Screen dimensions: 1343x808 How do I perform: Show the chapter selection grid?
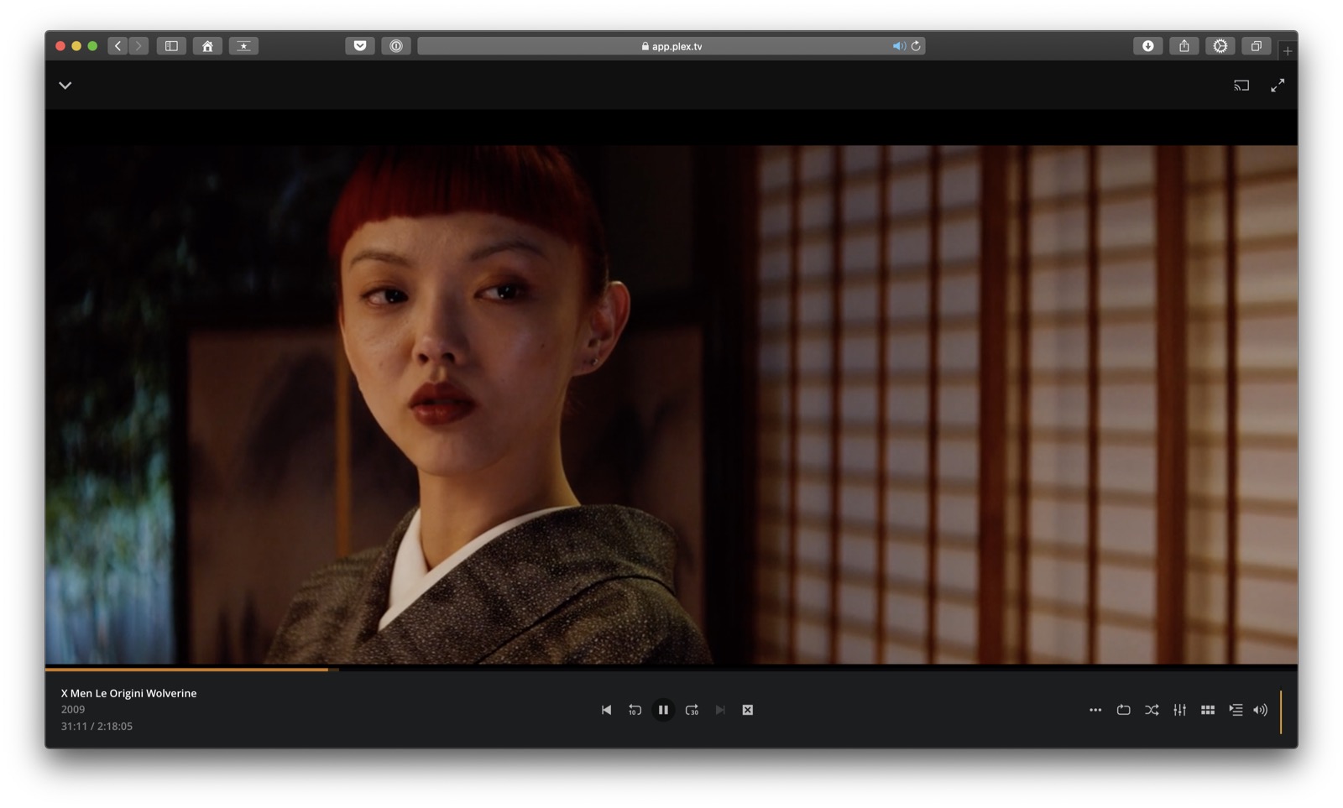[1208, 710]
